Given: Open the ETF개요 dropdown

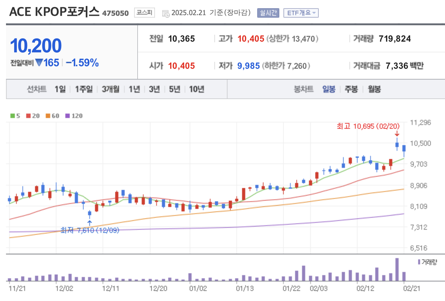Looking at the screenshot, I should point(301,13).
